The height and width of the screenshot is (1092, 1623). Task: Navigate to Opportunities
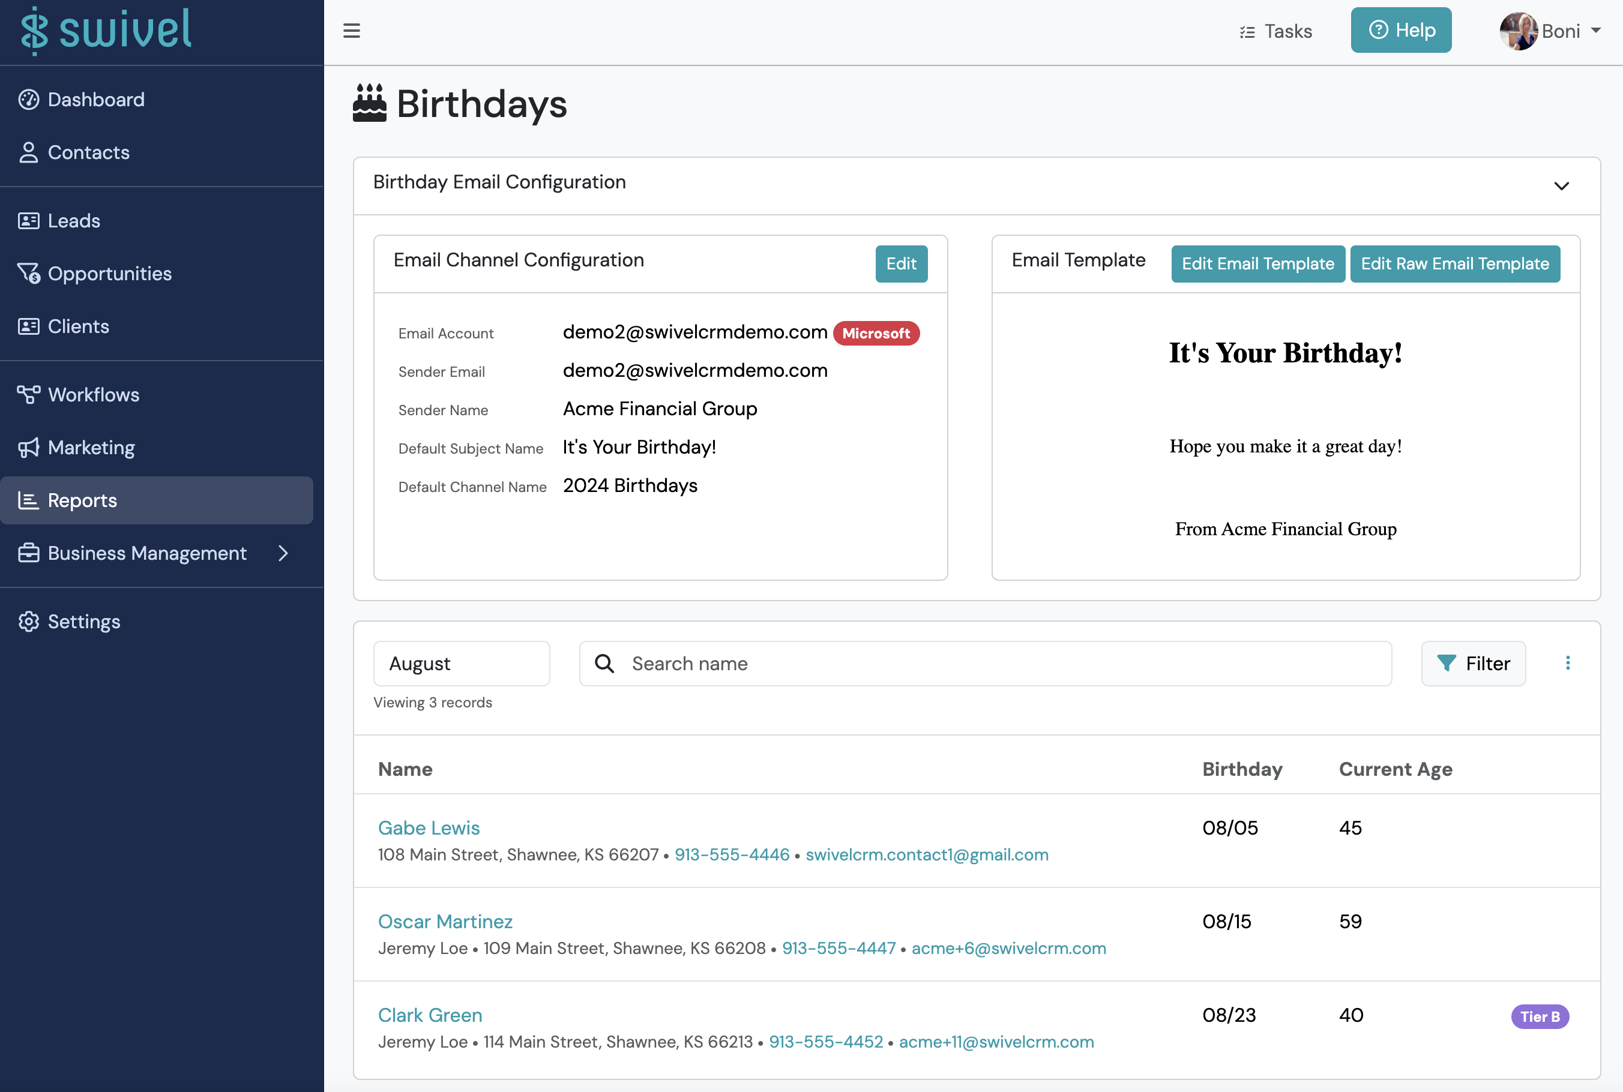point(95,274)
